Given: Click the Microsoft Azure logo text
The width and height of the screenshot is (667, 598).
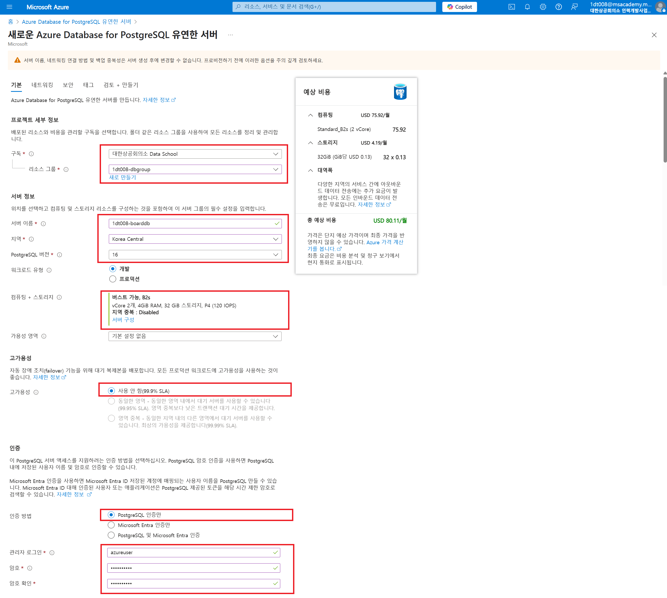Looking at the screenshot, I should click(48, 7).
